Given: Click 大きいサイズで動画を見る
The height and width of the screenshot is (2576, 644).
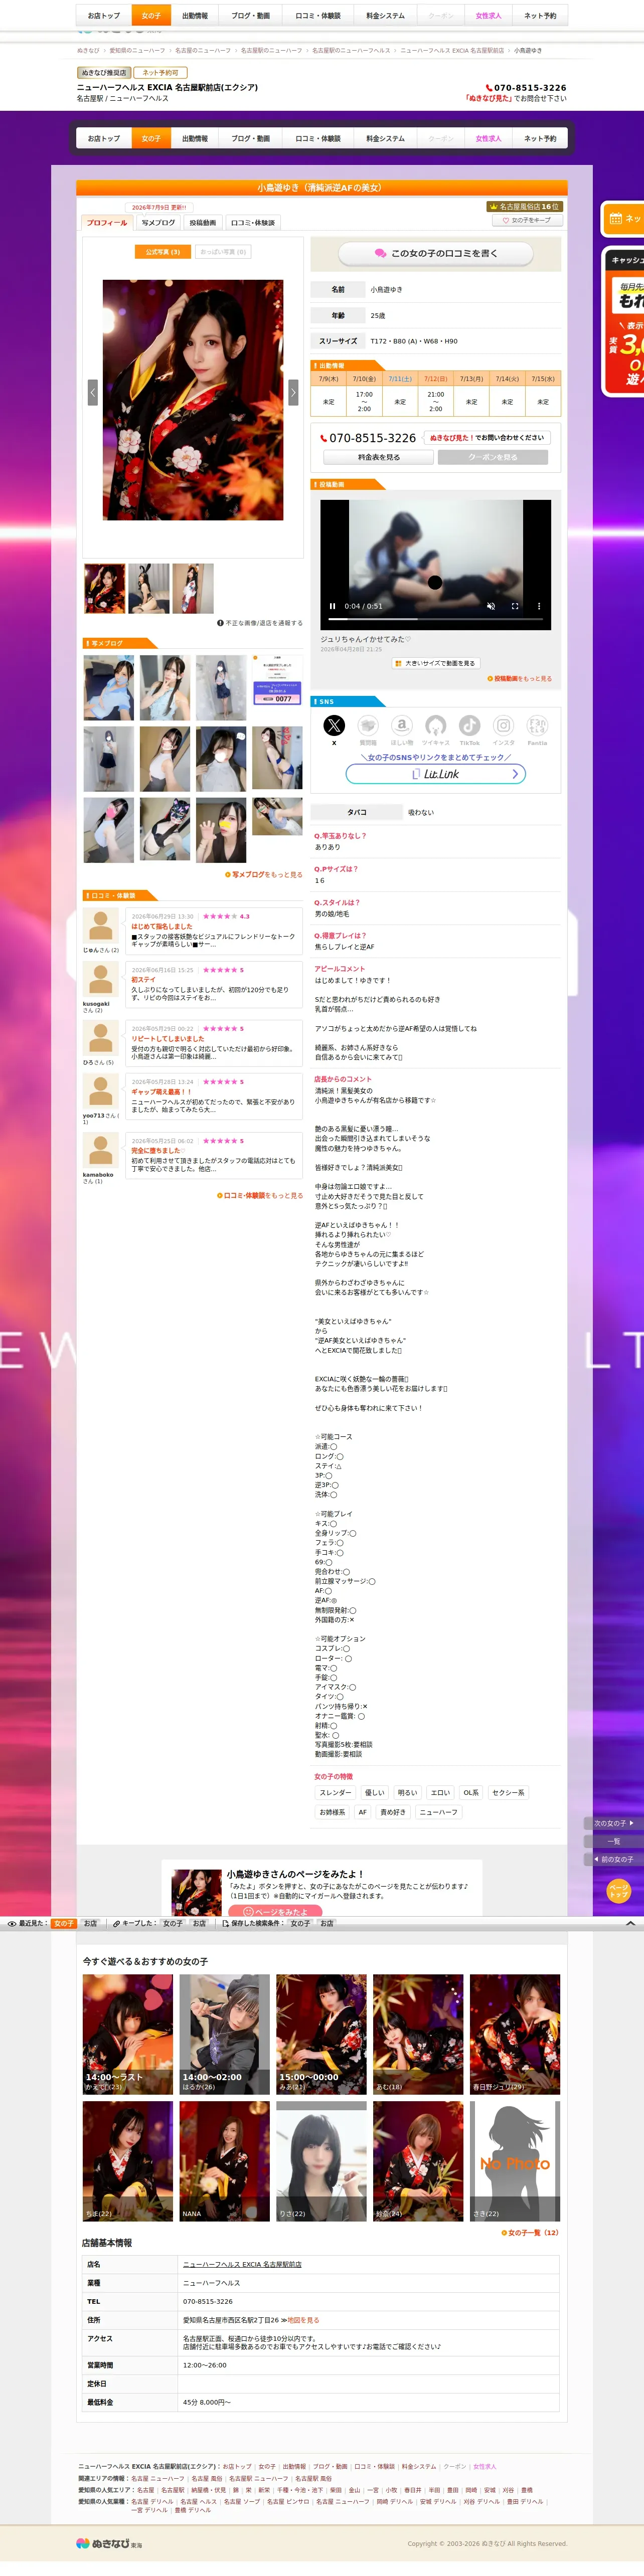Looking at the screenshot, I should [436, 663].
